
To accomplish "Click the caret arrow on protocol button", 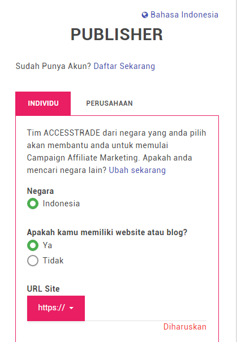I will coord(71,308).
